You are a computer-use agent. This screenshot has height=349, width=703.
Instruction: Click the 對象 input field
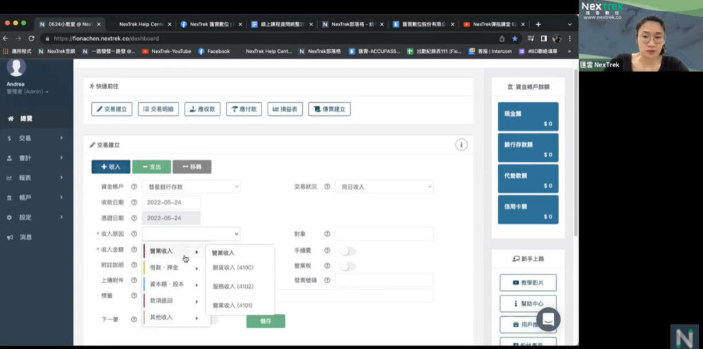[x=384, y=234]
